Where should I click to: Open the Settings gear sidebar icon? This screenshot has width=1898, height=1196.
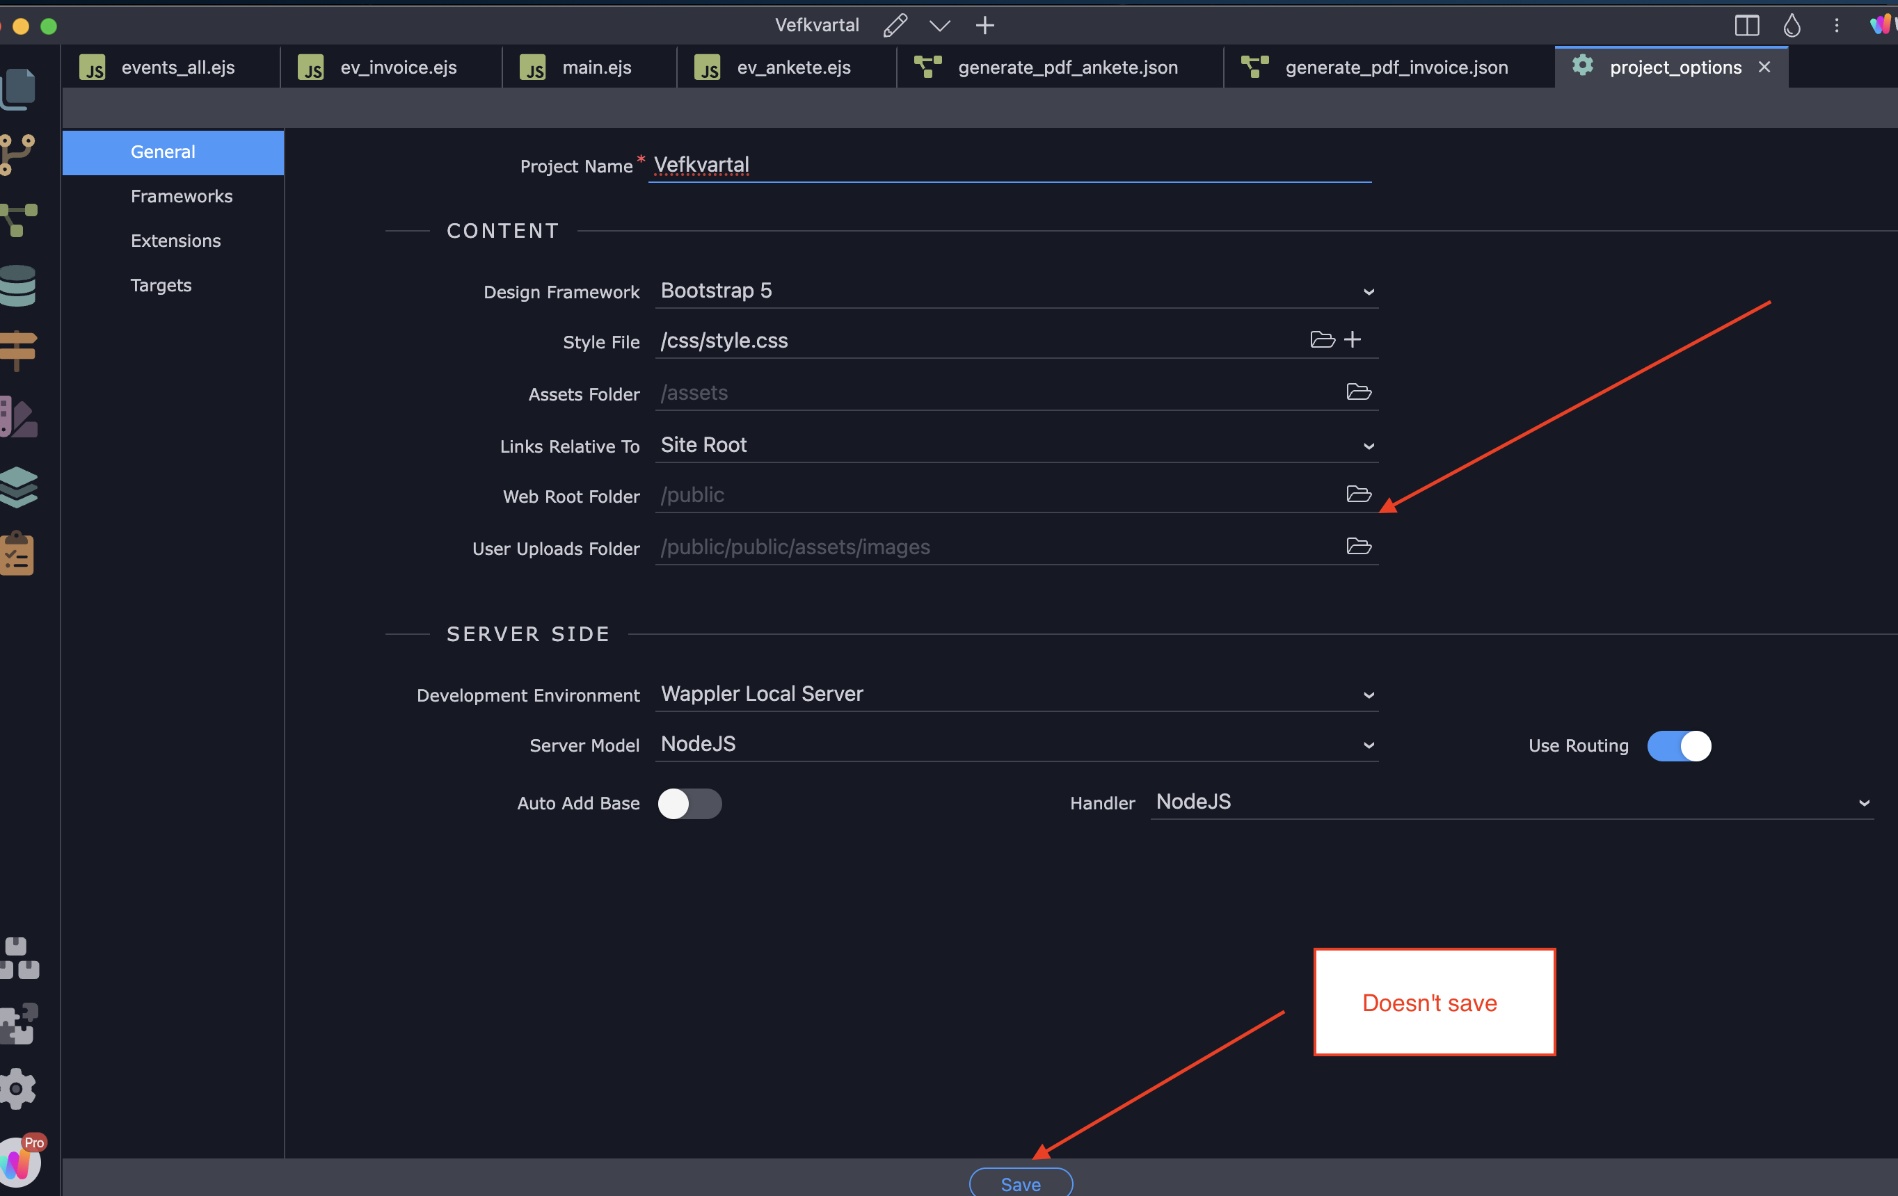(x=17, y=1089)
